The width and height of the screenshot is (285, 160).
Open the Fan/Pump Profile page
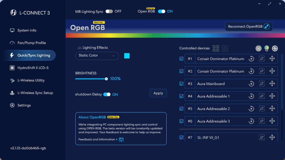[x=32, y=43]
